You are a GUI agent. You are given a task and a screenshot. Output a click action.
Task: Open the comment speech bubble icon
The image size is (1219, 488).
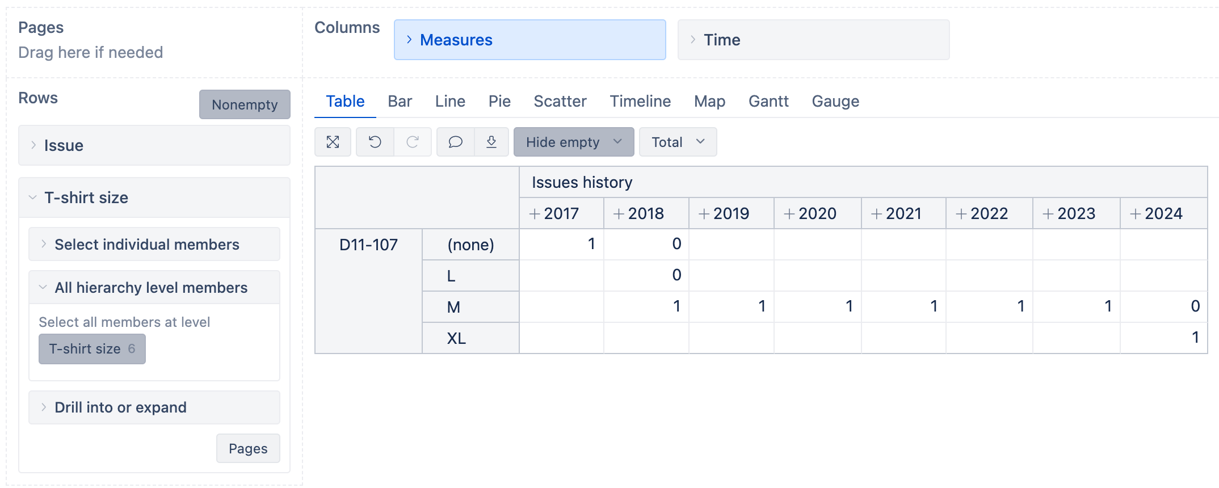[x=455, y=142]
